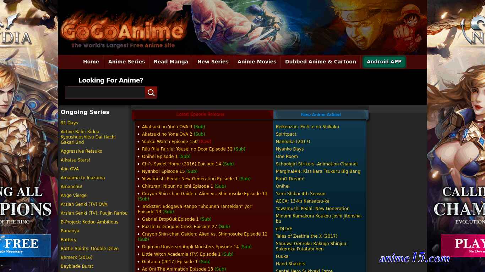Open Reikenzan: Eichi e no Shikaku
Screen dimensions: 485x272
tap(307, 126)
